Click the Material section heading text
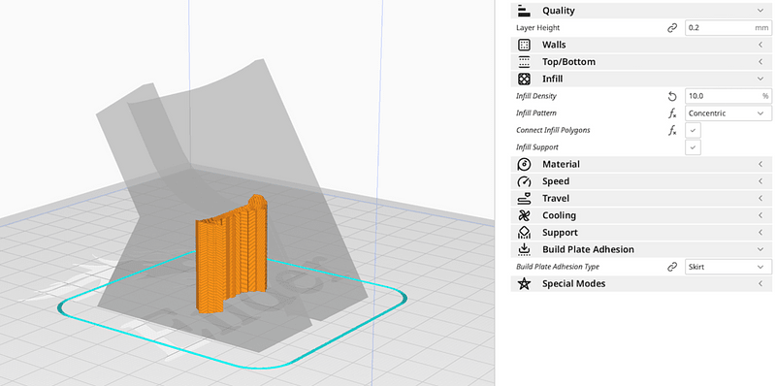 point(561,164)
